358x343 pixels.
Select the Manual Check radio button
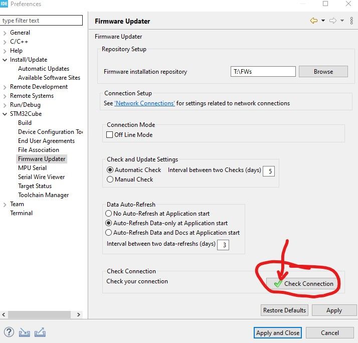110,179
